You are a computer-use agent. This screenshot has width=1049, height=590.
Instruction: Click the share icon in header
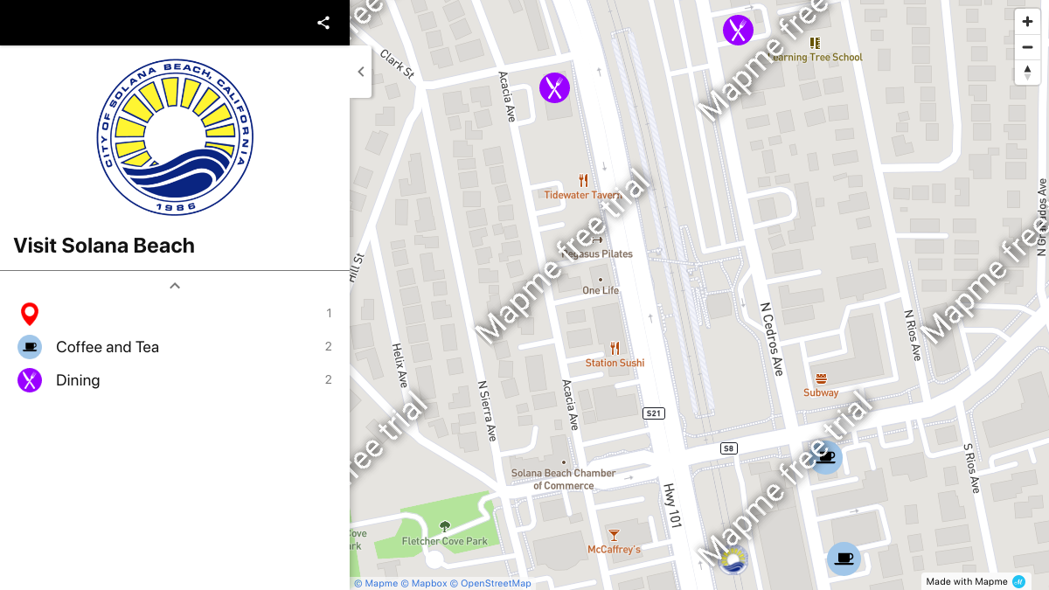click(323, 23)
